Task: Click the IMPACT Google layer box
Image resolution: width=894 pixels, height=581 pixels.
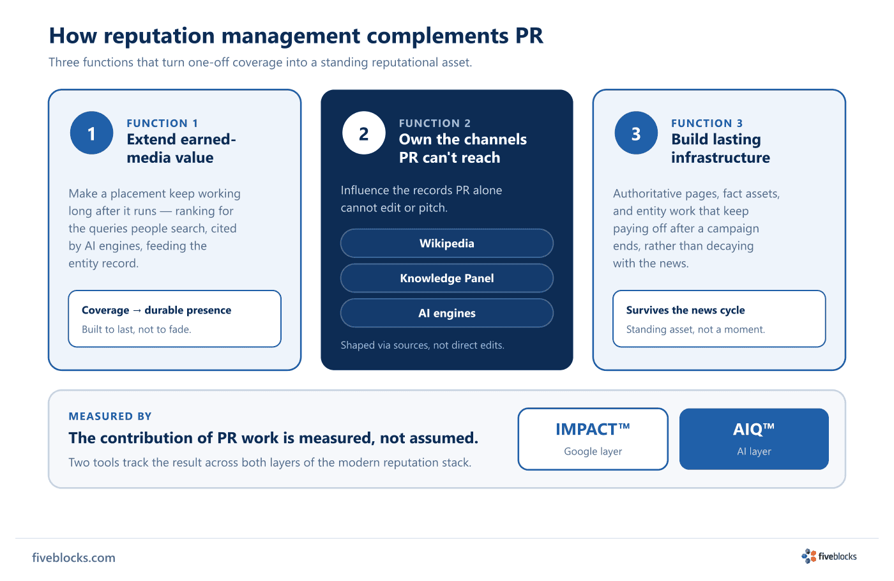Action: click(x=593, y=439)
